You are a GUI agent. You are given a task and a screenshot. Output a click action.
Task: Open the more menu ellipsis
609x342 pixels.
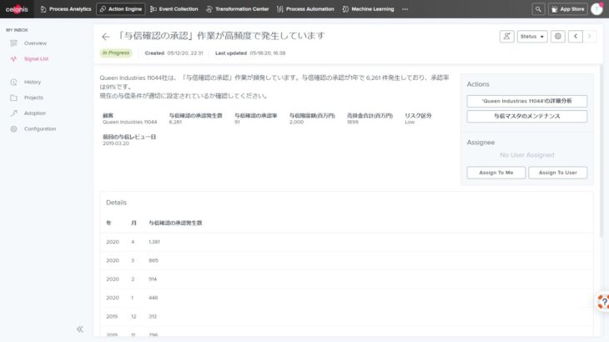tap(405, 9)
